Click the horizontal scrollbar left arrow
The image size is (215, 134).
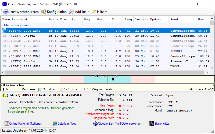tap(3, 72)
